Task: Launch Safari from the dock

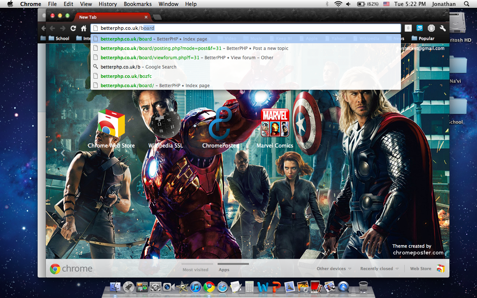Action: tap(222, 287)
